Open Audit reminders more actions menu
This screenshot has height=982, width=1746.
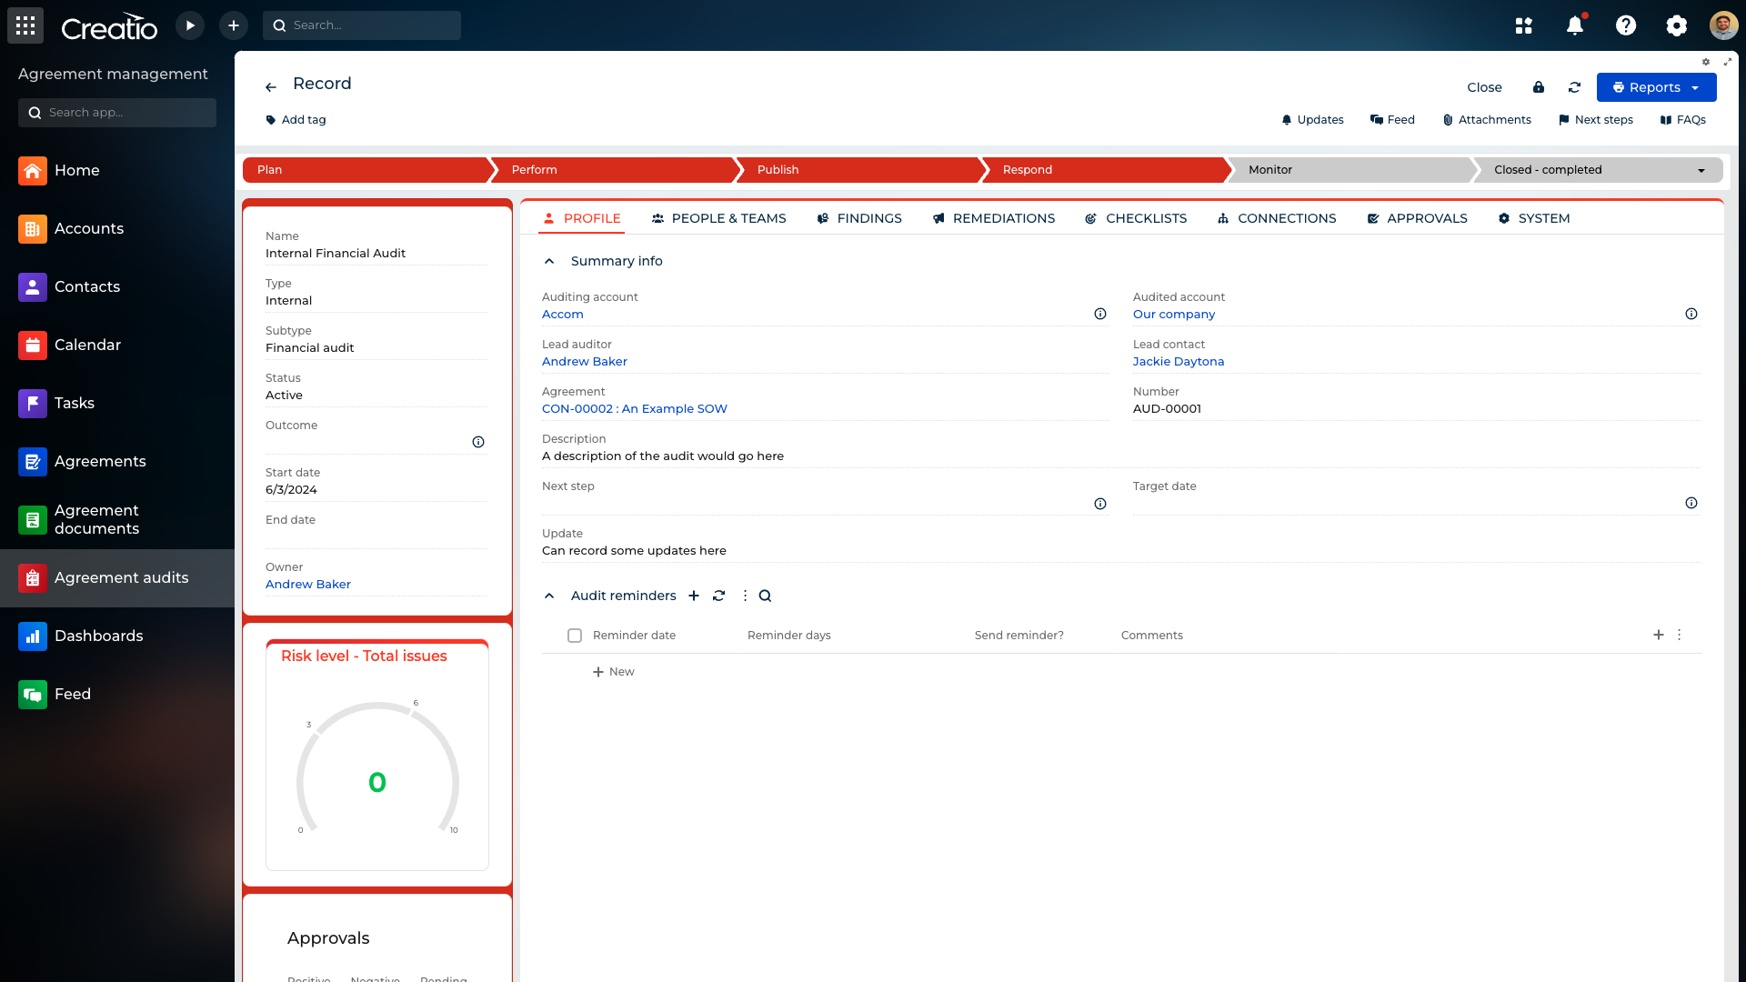[x=745, y=596]
